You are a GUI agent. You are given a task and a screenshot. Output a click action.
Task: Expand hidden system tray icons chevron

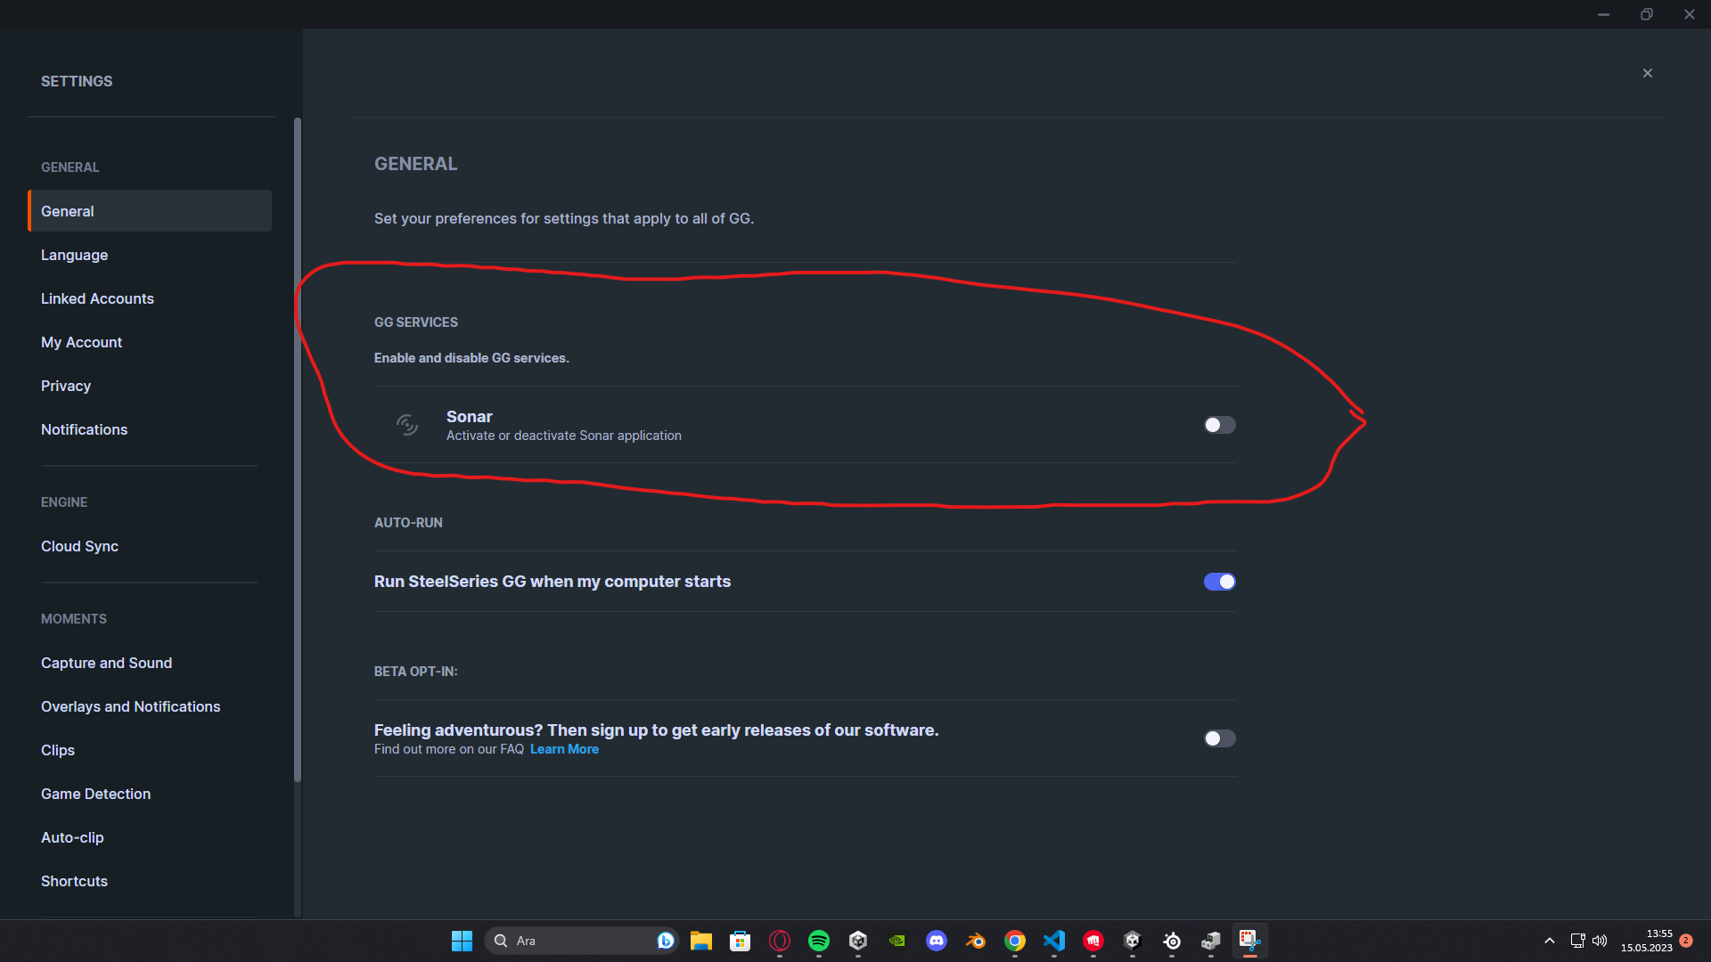pos(1550,941)
